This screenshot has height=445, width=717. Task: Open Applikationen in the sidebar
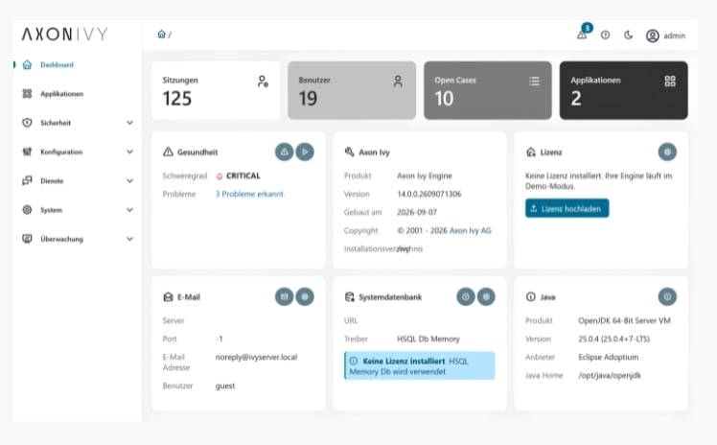point(77,94)
